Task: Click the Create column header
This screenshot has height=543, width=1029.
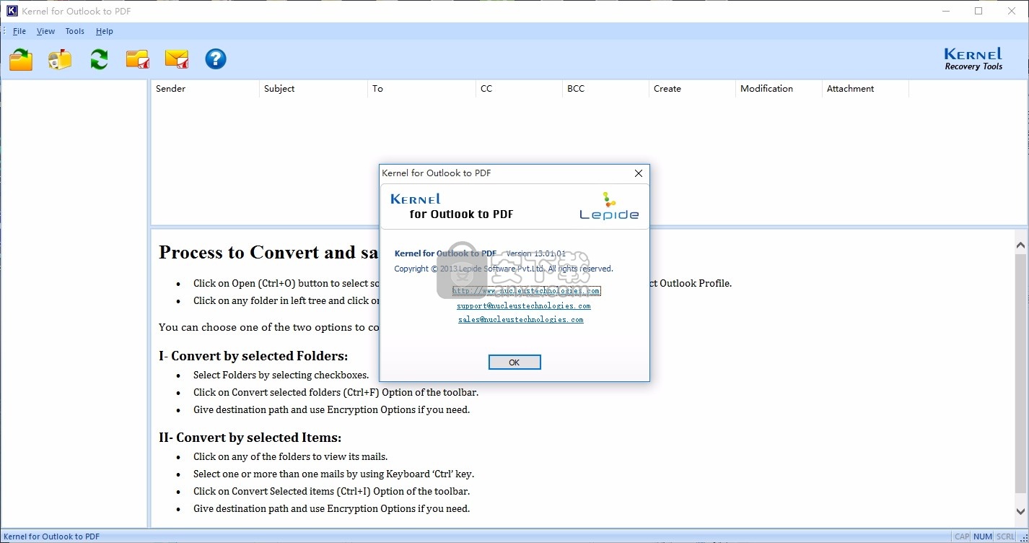Action: 692,89
